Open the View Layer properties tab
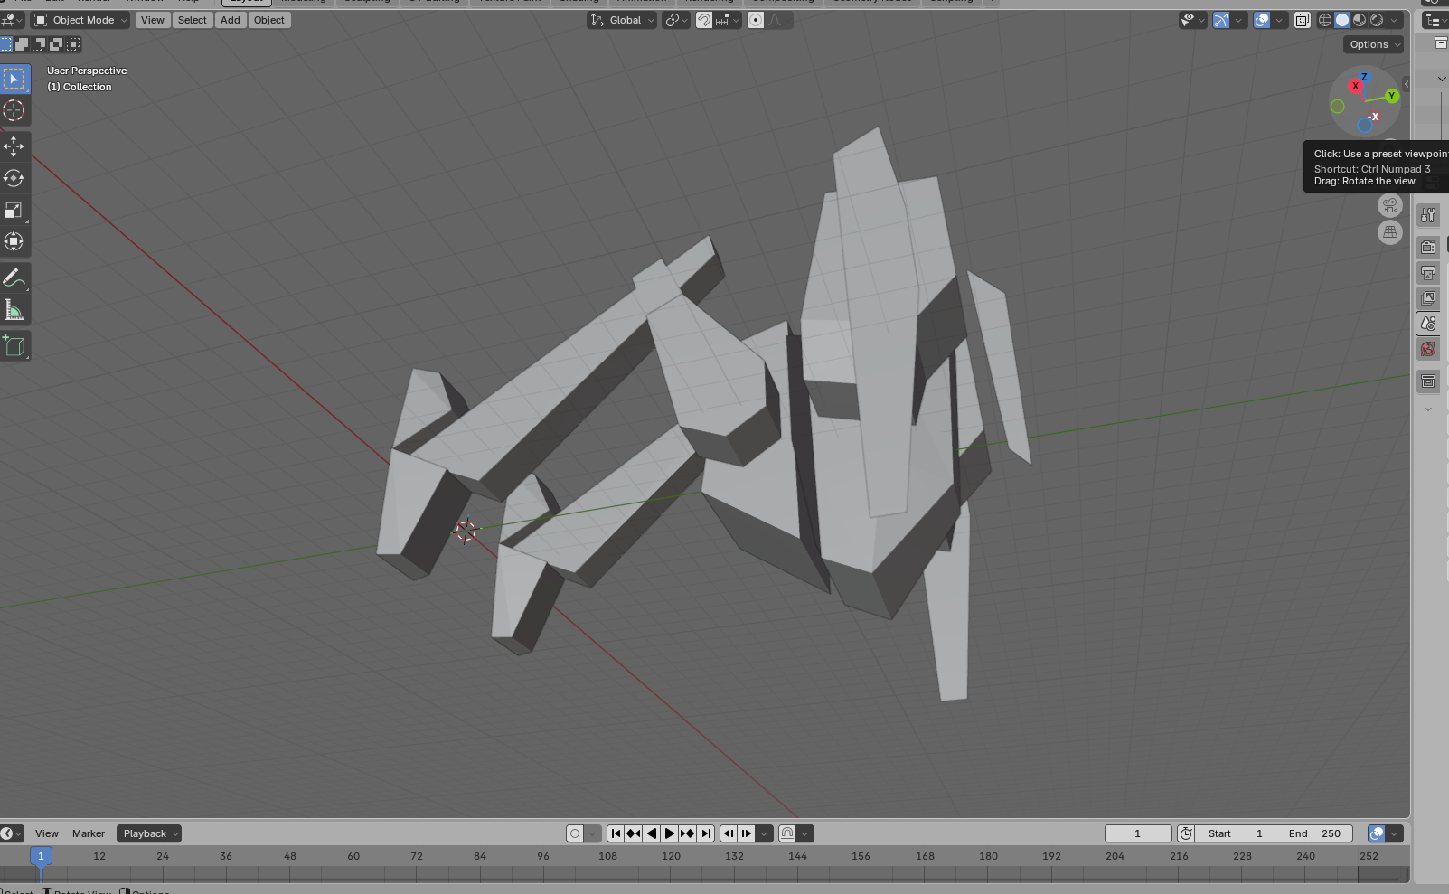The width and height of the screenshot is (1449, 894). [1428, 297]
